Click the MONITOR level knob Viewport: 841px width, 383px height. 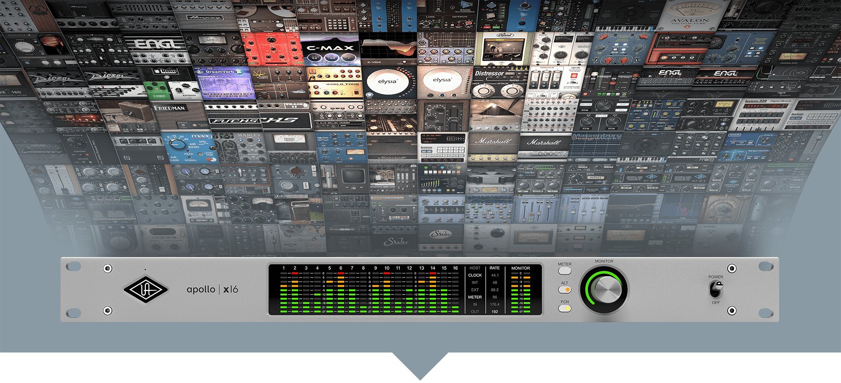(605, 289)
